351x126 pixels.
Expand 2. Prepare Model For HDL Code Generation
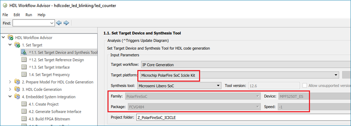10,82
